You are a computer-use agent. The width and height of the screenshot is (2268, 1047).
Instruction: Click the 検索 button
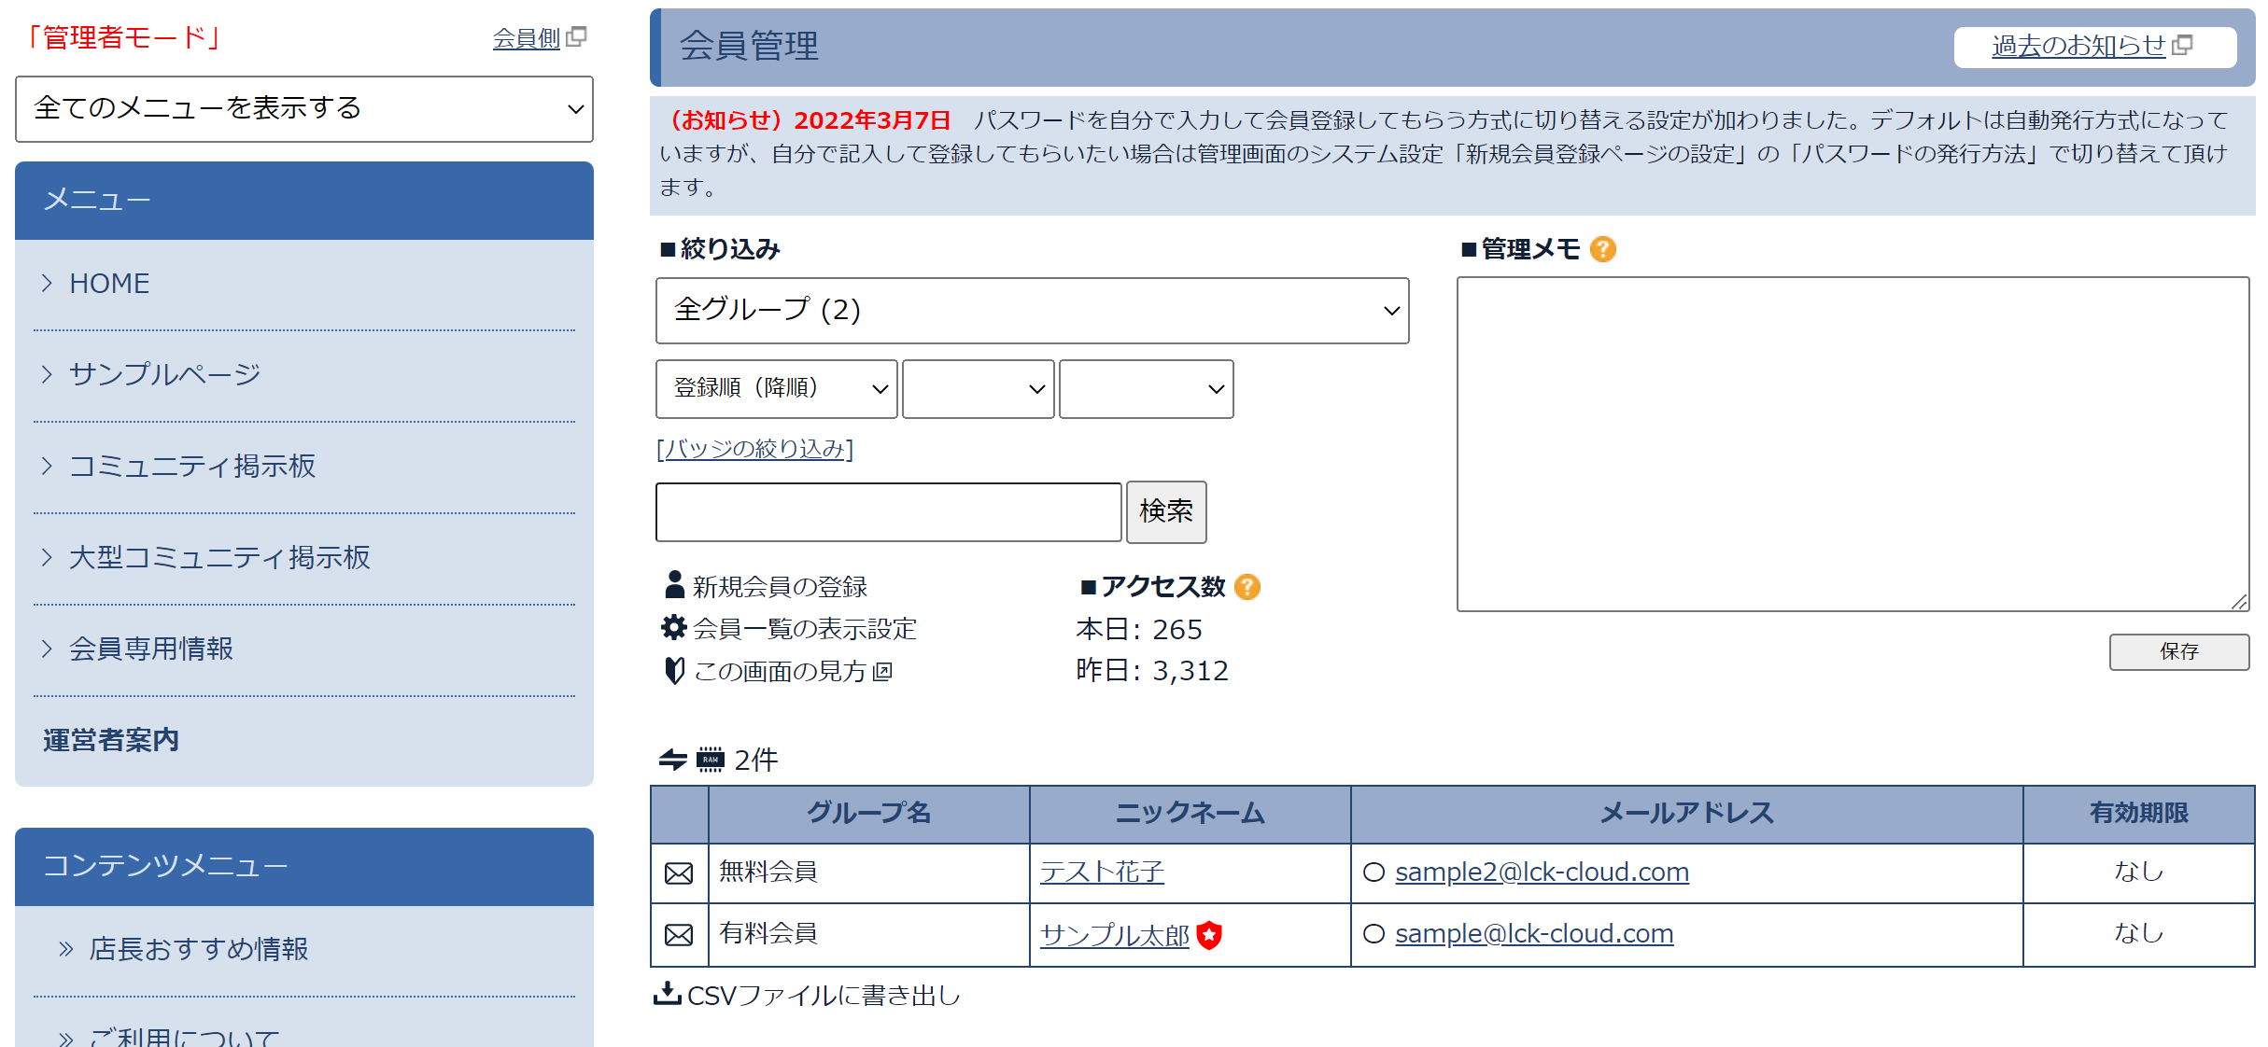1166,511
